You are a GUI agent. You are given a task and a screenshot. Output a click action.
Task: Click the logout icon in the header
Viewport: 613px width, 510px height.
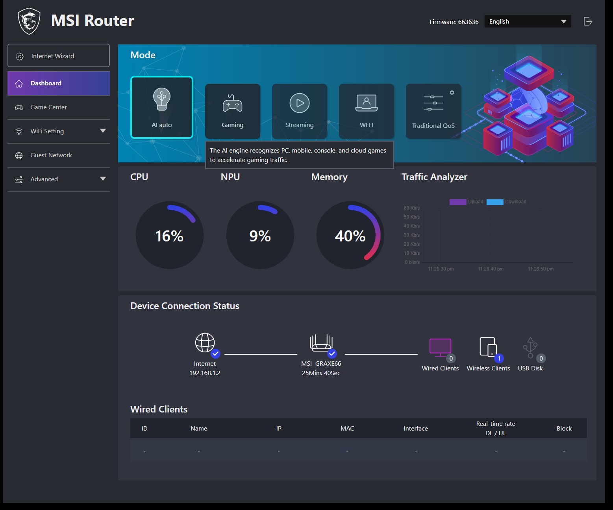click(588, 21)
